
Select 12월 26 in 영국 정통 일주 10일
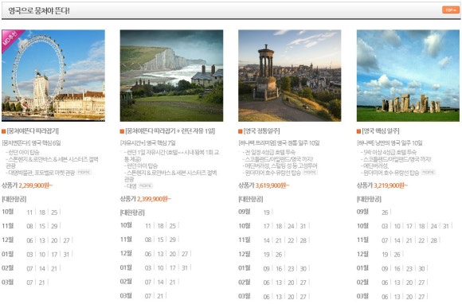pyautogui.click(x=279, y=255)
